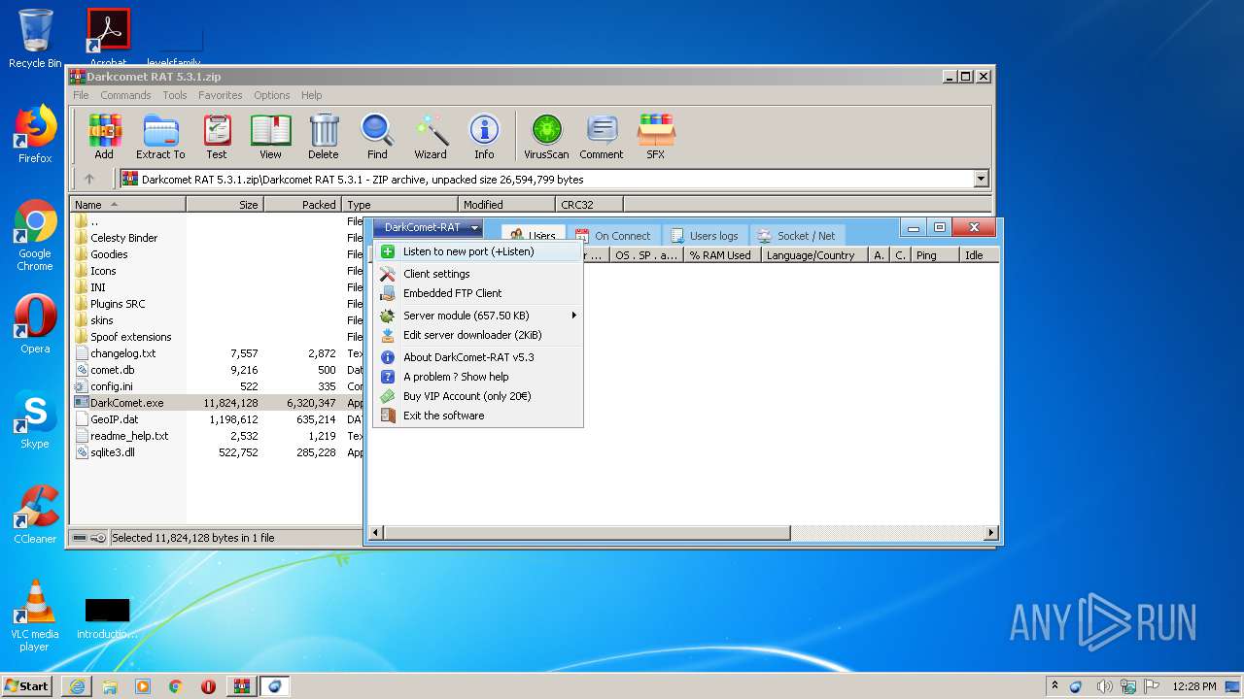Sort the file list by Name column
This screenshot has height=699, width=1244.
[127, 205]
